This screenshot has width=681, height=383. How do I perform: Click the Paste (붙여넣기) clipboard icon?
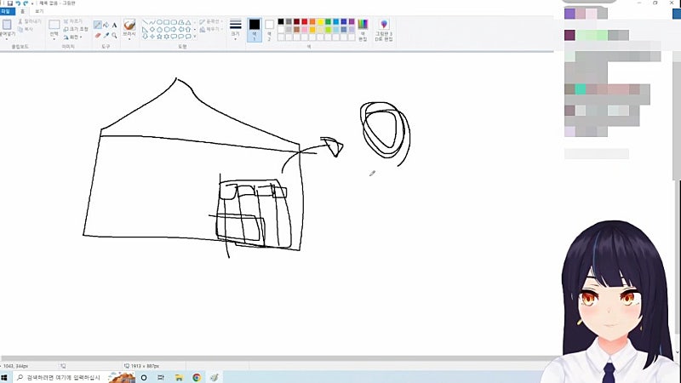[x=7, y=25]
